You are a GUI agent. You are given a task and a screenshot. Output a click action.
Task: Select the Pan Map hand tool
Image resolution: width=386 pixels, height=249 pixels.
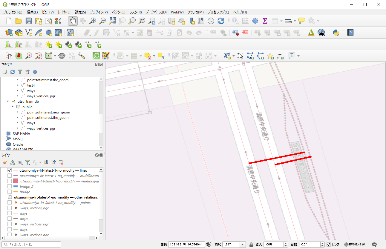[x=73, y=21]
